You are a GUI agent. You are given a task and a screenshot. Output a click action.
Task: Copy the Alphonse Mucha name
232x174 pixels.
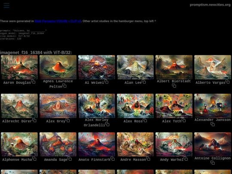tap(34, 159)
